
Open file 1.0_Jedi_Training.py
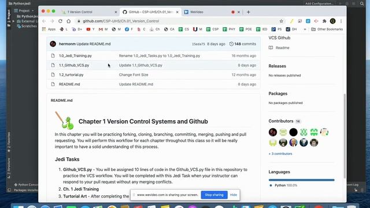pos(75,56)
